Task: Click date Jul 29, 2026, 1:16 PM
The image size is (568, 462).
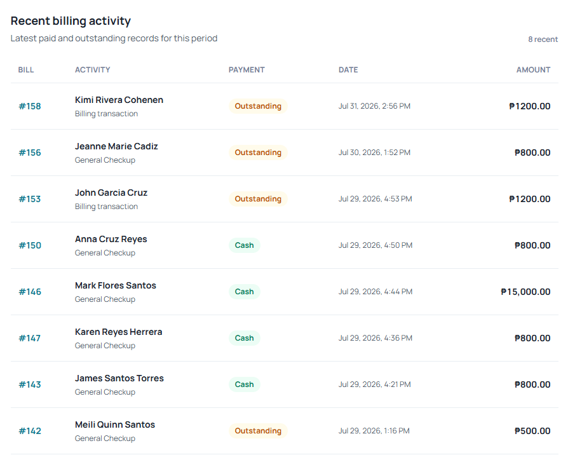Action: pyautogui.click(x=374, y=431)
